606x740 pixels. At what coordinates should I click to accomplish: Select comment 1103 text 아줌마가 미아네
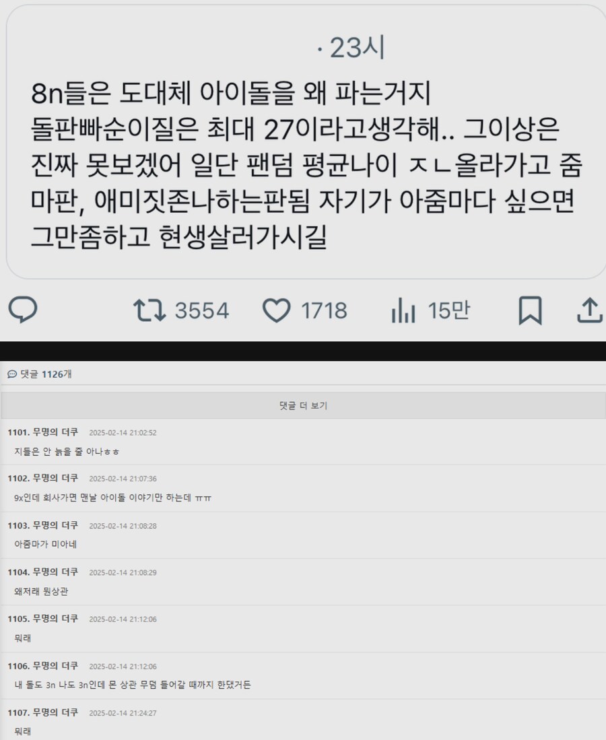coord(45,544)
